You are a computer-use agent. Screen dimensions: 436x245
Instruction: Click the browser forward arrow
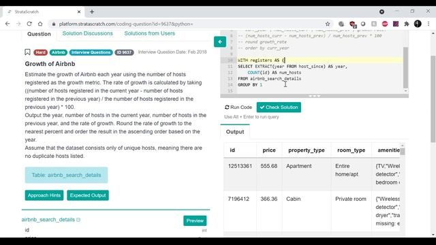coord(18,24)
